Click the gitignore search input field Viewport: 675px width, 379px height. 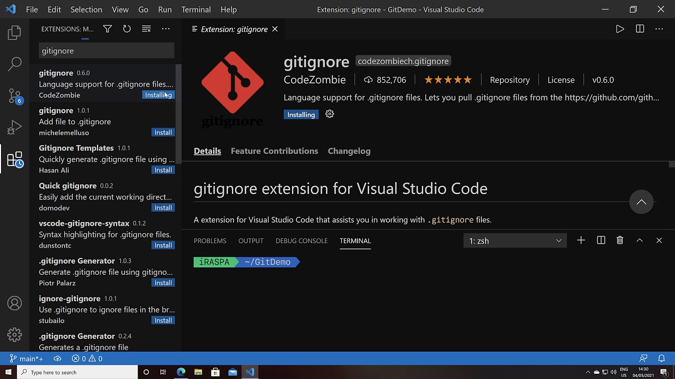coord(107,51)
